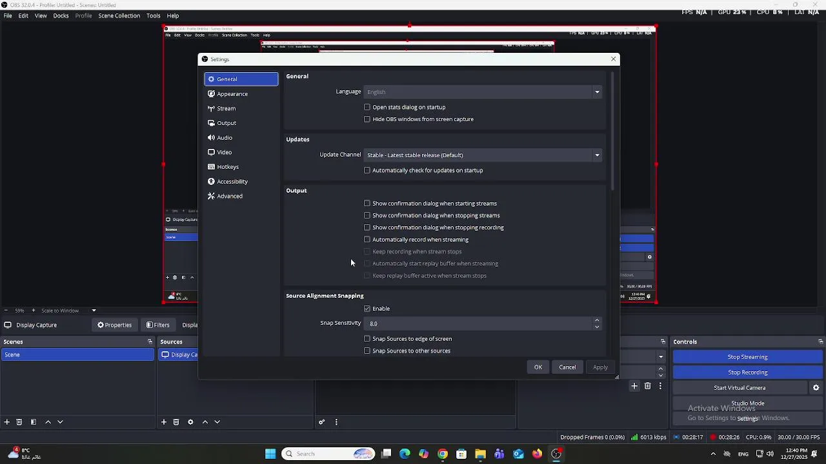Enable Automatically record when streaming
The image size is (826, 464).
click(367, 240)
